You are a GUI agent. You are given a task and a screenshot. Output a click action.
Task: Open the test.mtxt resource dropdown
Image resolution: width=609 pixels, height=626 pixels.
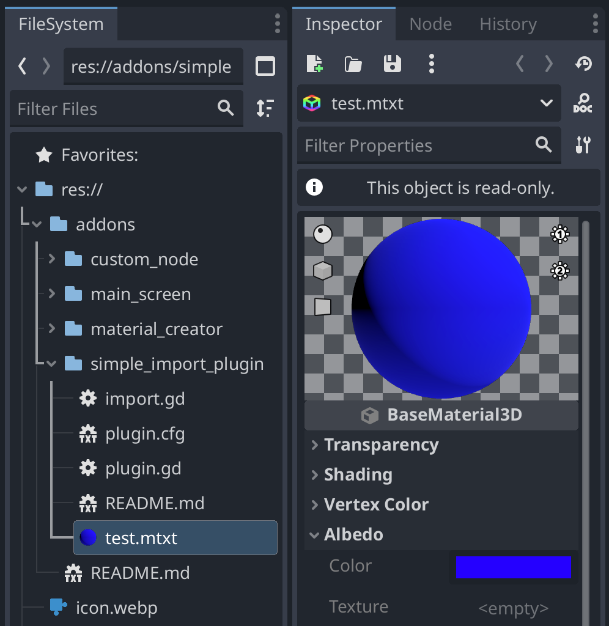(547, 103)
